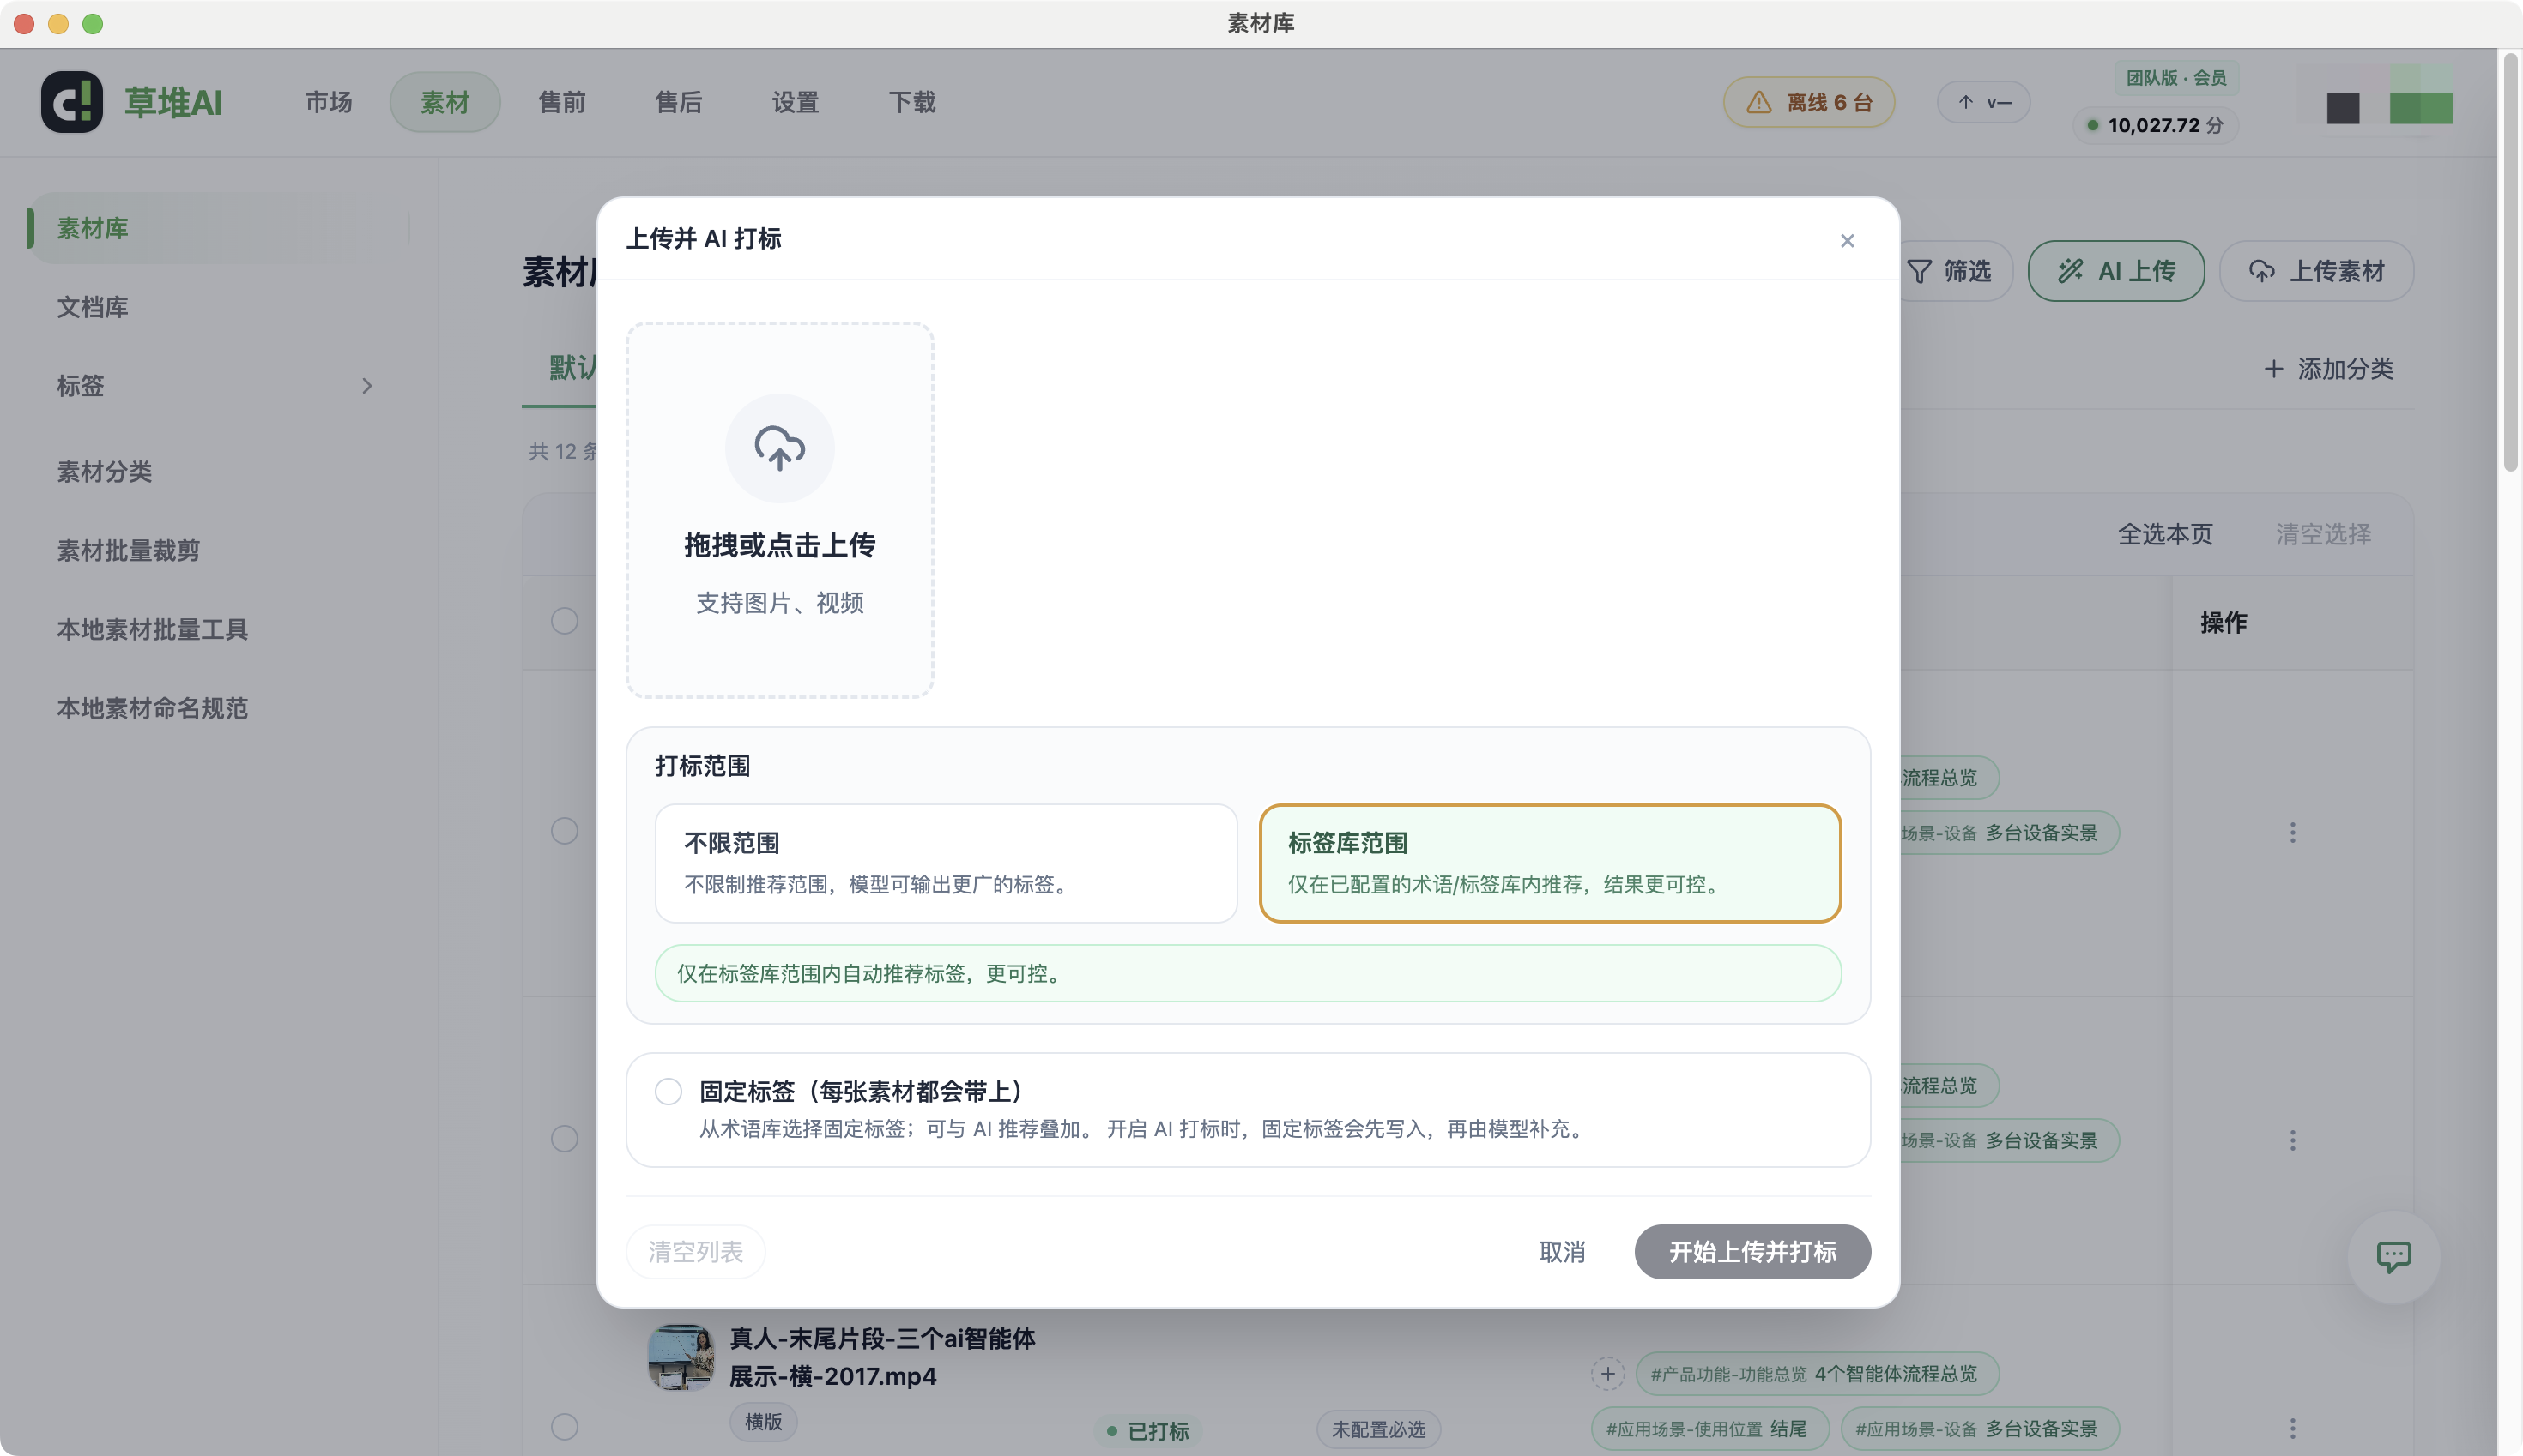The height and width of the screenshot is (1456, 2523).
Task: Click the 已打标 status badge
Action: (1148, 1431)
